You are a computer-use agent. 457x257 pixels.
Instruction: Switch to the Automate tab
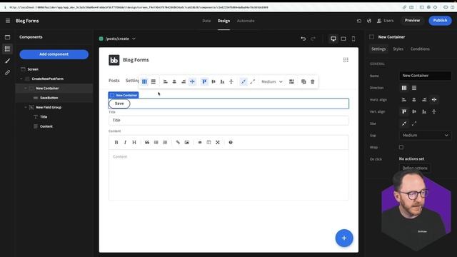point(246,21)
